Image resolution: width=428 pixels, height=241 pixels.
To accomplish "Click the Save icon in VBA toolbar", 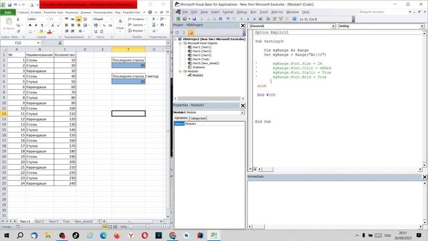I will pos(194,19).
